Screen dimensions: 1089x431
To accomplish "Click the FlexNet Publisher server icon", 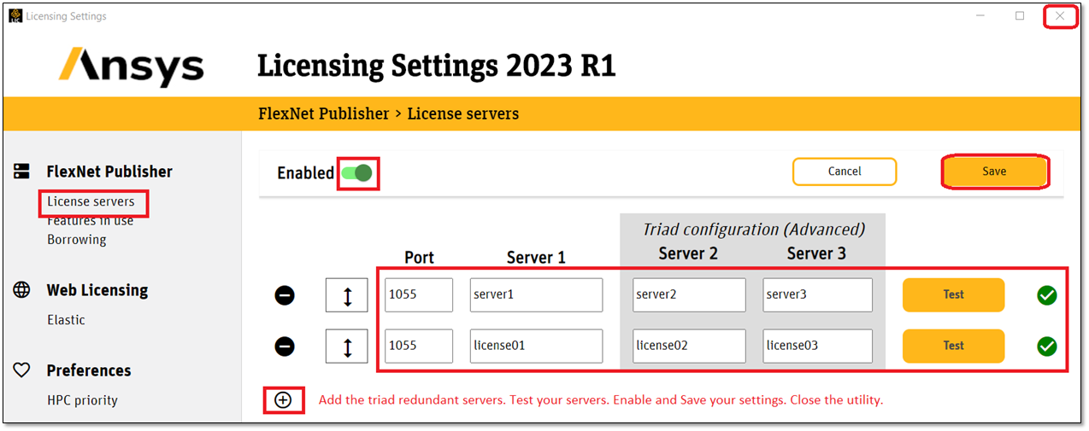I will (x=22, y=172).
